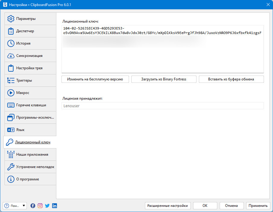The width and height of the screenshot is (273, 212).
Task: Open the История clock icon section
Action: coord(11,43)
